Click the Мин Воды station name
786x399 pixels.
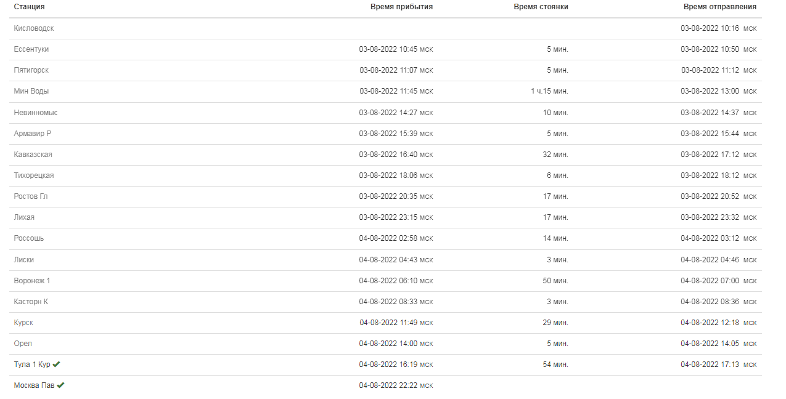pos(31,91)
